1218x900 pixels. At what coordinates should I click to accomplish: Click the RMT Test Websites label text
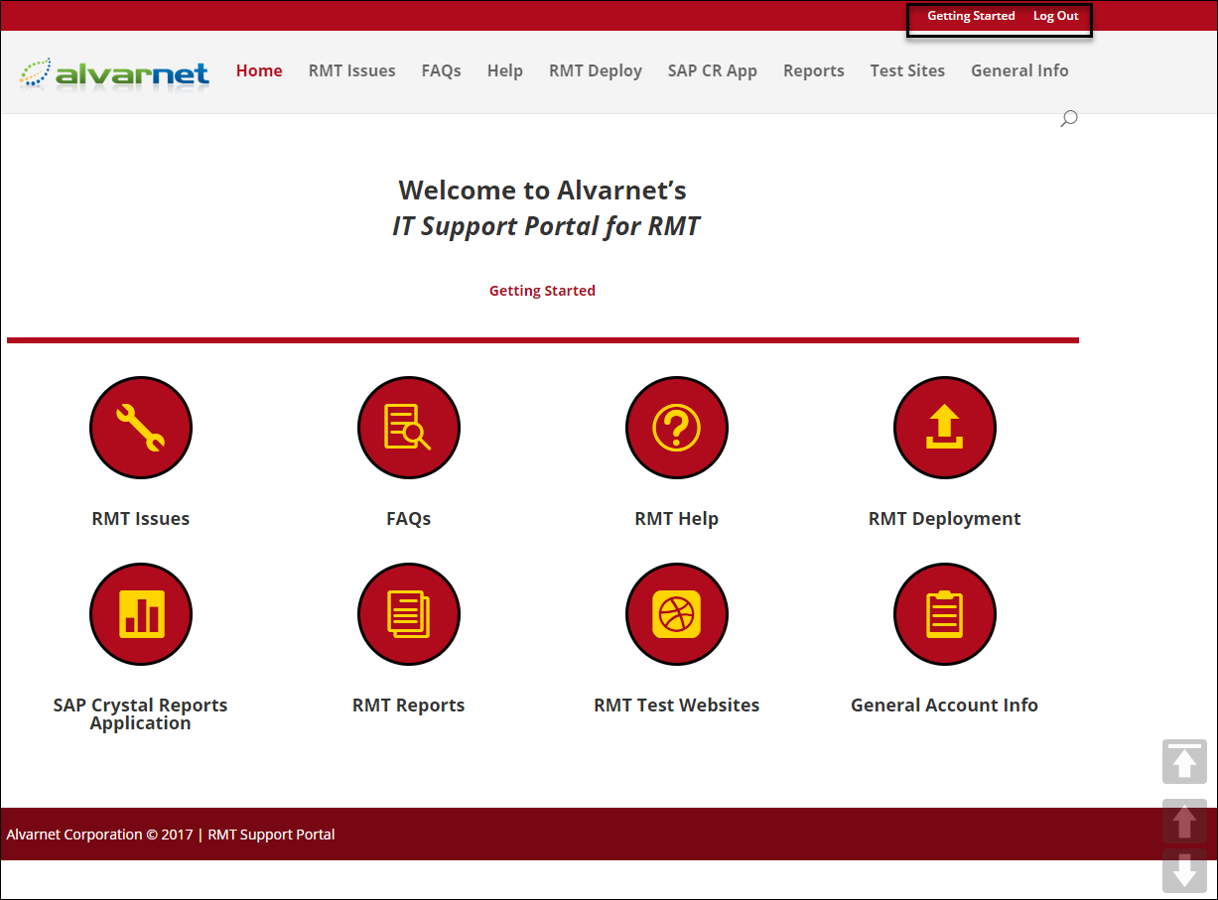pyautogui.click(x=677, y=705)
